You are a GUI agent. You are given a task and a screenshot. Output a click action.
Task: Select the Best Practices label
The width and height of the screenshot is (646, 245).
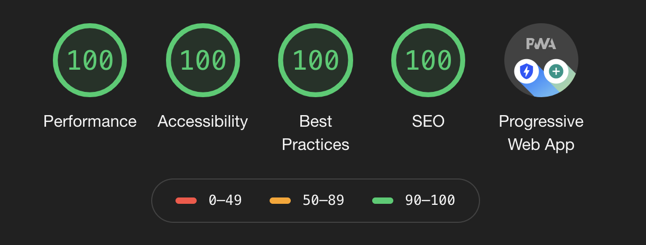coord(316,133)
